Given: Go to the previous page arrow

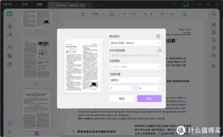Looking at the screenshot, I should (134, 14).
